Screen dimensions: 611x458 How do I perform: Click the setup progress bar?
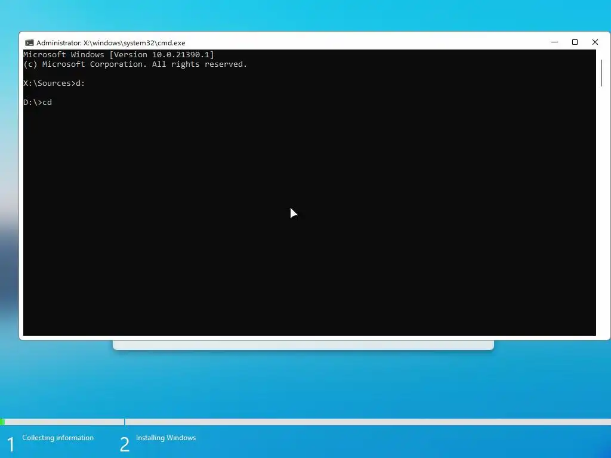[x=305, y=422]
